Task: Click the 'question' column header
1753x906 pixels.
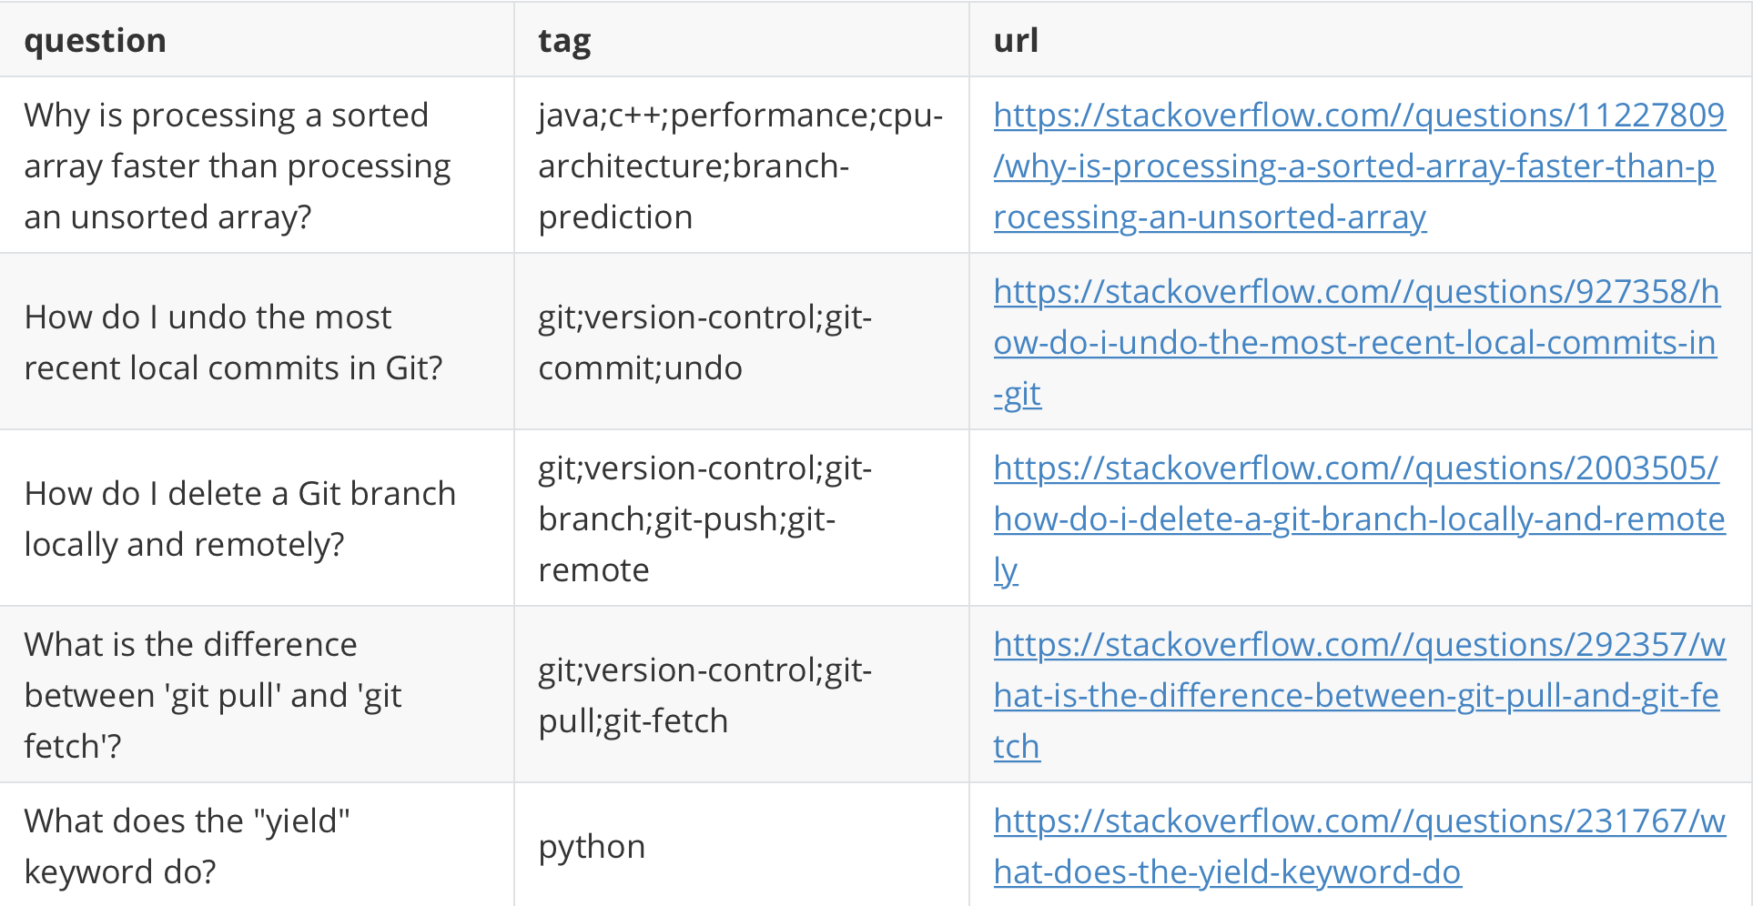Action: (96, 41)
